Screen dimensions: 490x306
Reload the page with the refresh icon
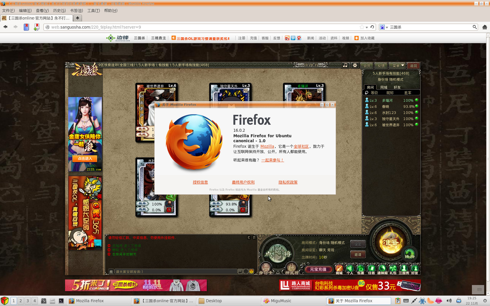[x=372, y=27]
